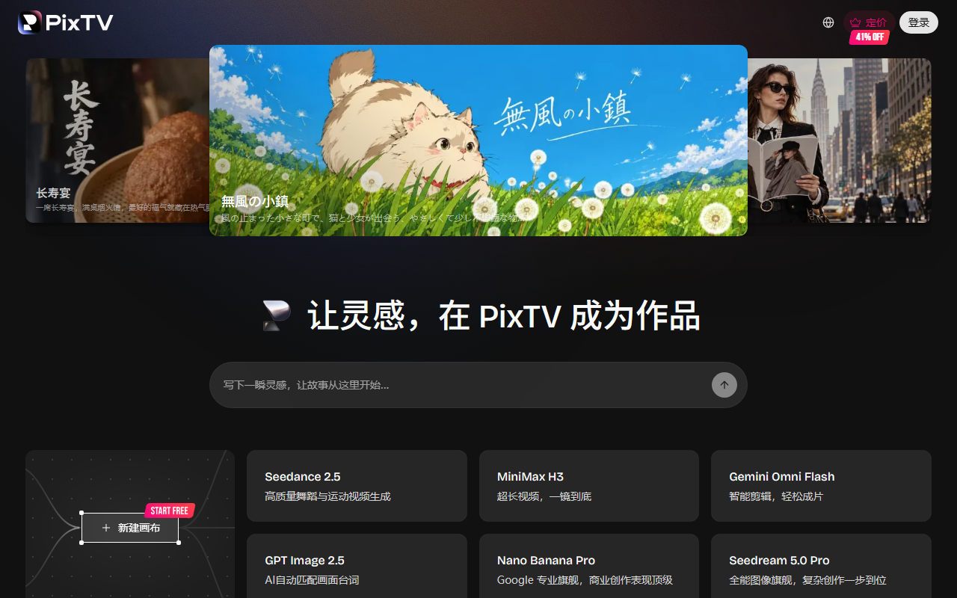The width and height of the screenshot is (957, 598).
Task: Select the Seedream 5.0 Pro card
Action: (x=821, y=566)
